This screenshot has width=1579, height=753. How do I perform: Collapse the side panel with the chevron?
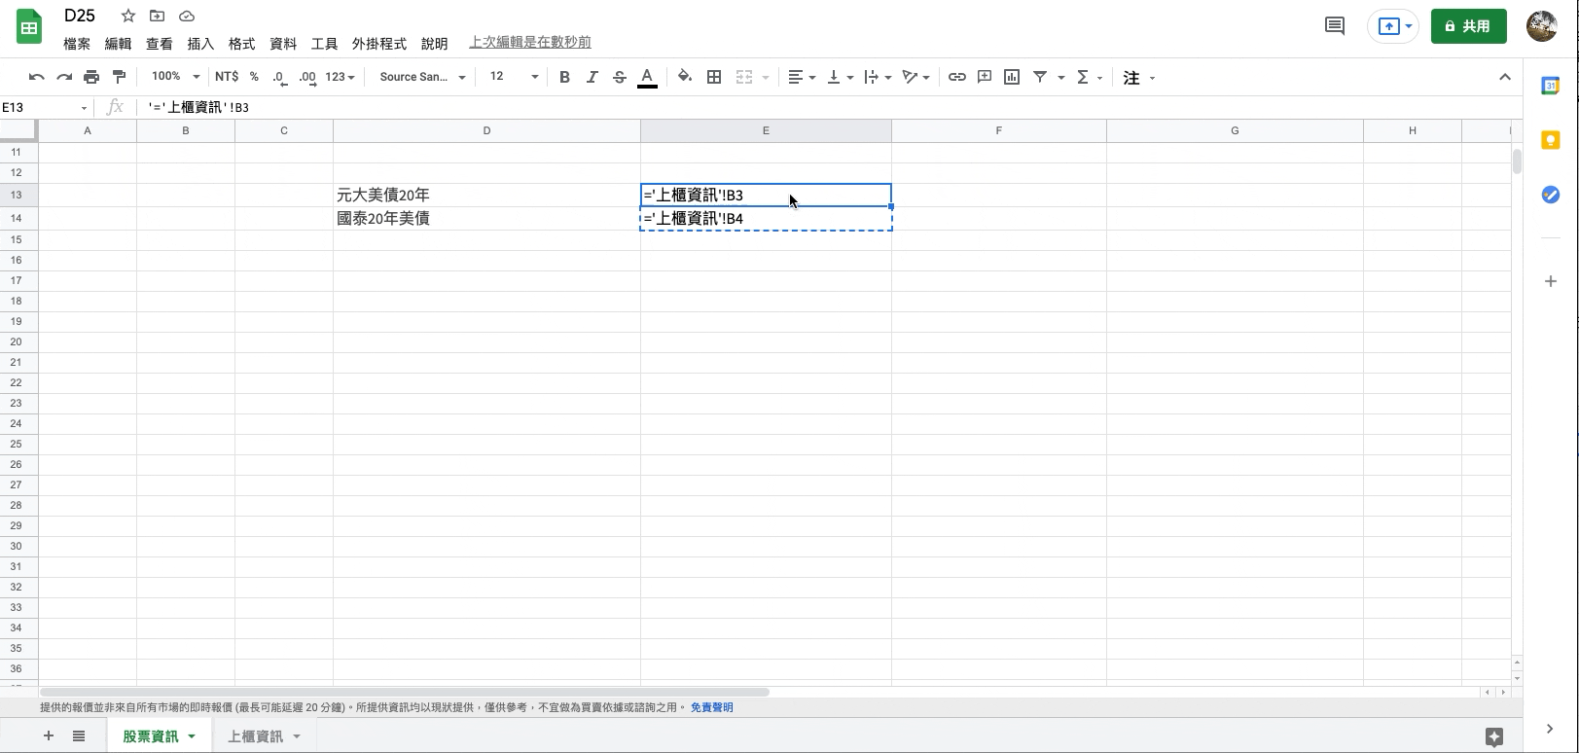click(1550, 728)
